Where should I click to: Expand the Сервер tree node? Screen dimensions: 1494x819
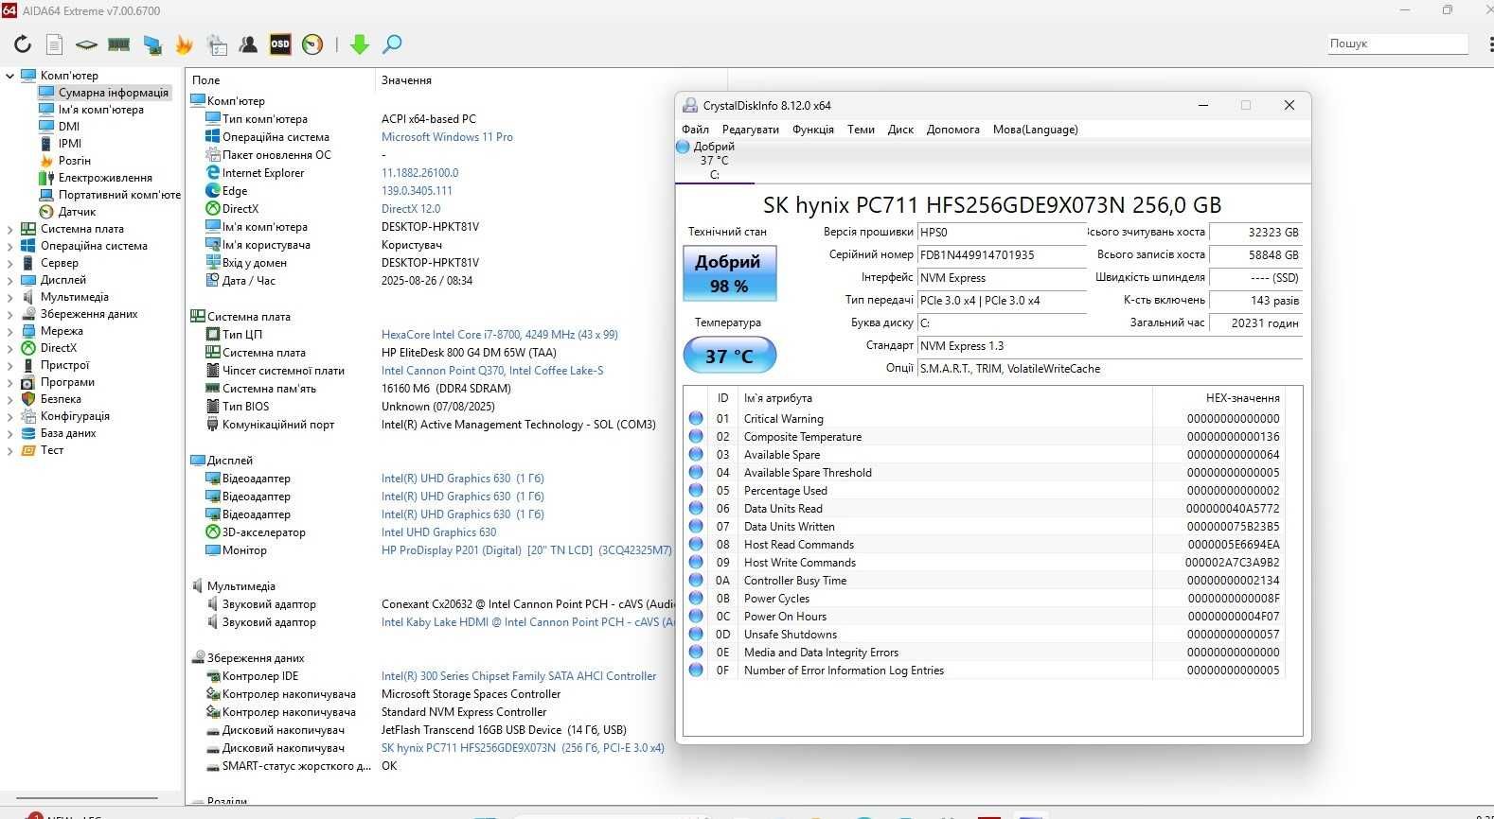pos(10,263)
